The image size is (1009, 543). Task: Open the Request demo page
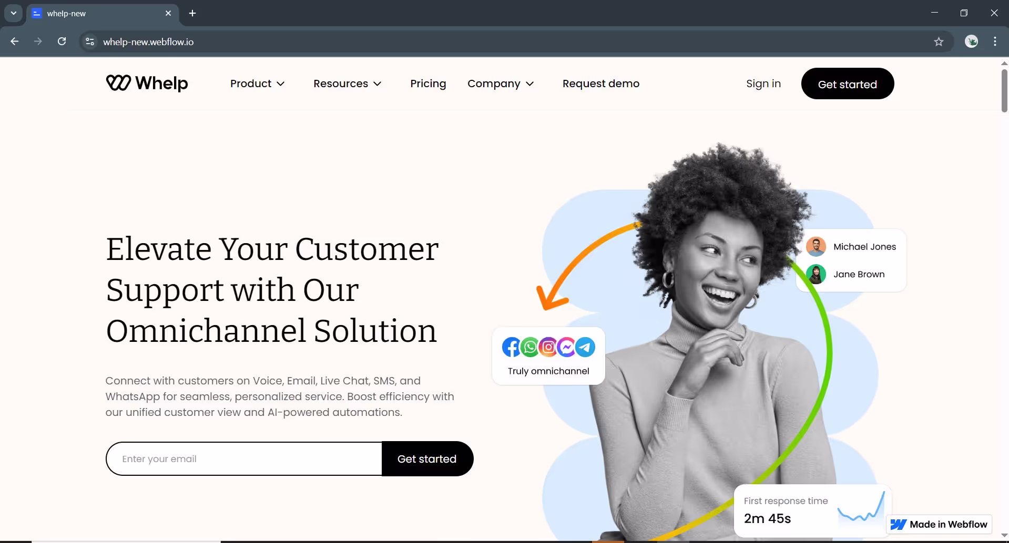(x=601, y=83)
